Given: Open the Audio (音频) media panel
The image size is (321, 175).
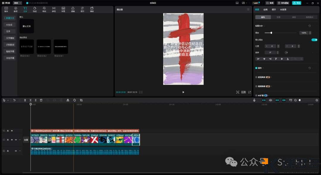Looking at the screenshot, I should tap(15, 9).
